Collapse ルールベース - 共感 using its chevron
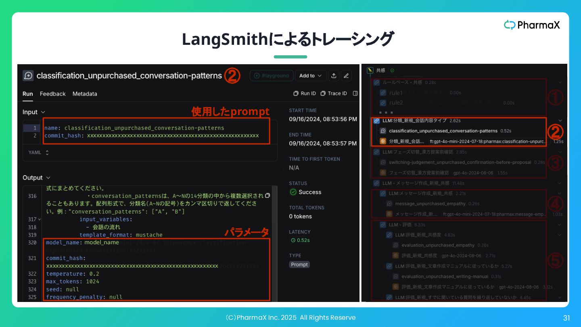The image size is (581, 327). pyautogui.click(x=560, y=82)
